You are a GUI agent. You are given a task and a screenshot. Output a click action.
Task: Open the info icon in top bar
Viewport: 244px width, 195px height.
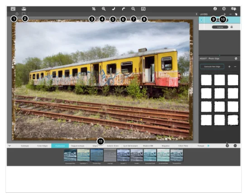215,9
